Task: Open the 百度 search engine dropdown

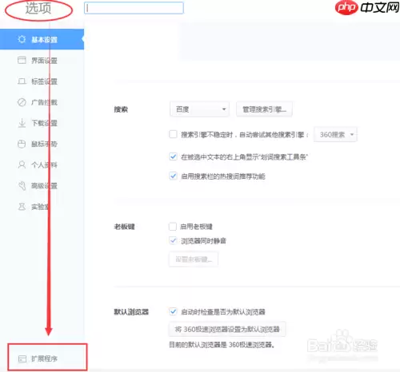Action: coord(199,109)
